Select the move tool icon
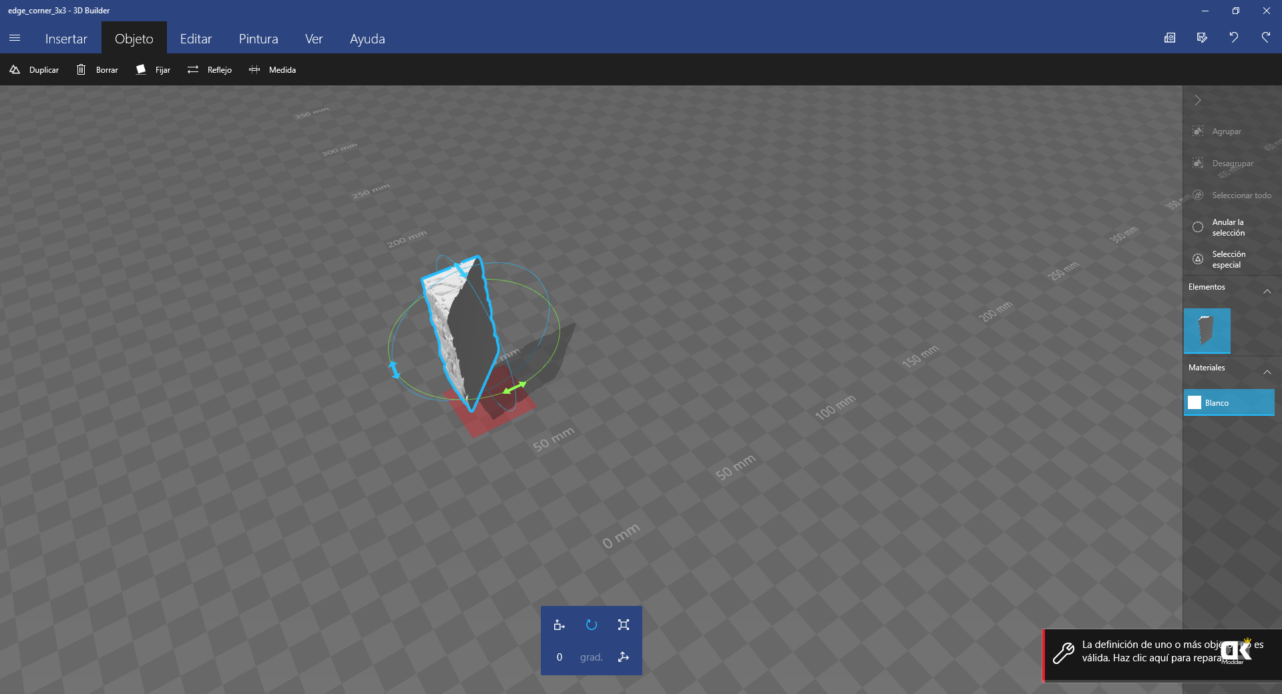 pos(559,625)
